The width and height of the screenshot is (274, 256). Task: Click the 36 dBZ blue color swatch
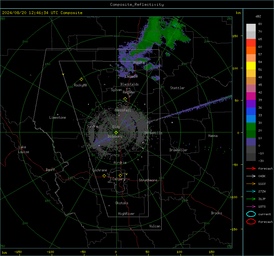251,111
